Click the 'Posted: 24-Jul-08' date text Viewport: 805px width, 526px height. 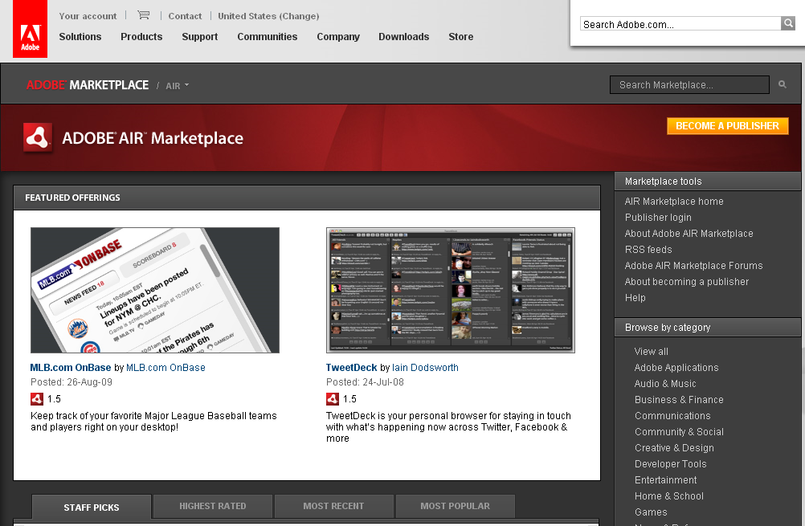coord(365,381)
